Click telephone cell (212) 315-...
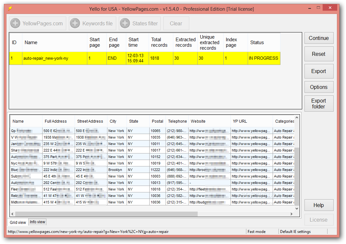This screenshot has width=346, height=244. coord(177,202)
